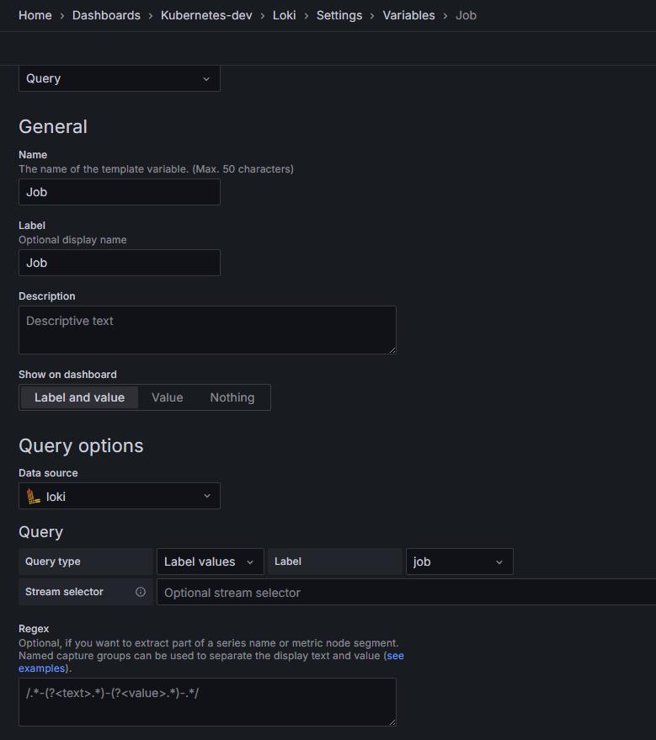The height and width of the screenshot is (740, 656).
Task: Open the Label values query type dropdown
Action: (210, 562)
